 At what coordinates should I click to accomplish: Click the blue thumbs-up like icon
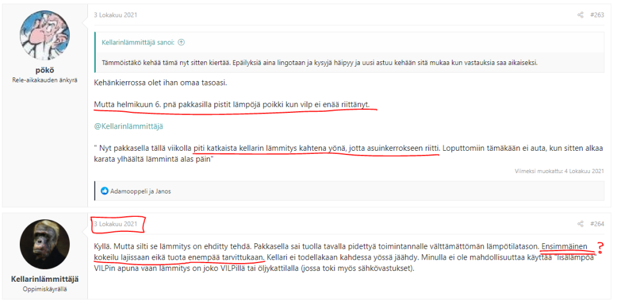pyautogui.click(x=105, y=191)
